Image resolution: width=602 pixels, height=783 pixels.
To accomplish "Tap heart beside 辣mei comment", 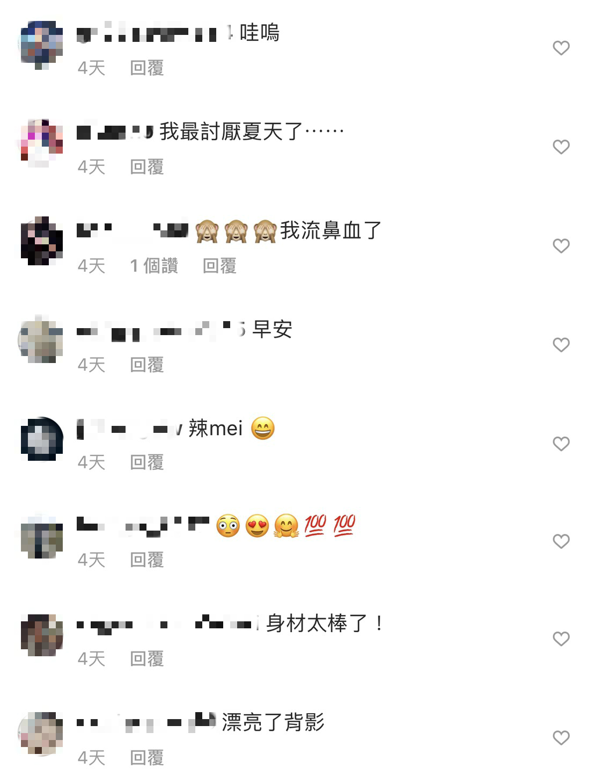I will 561,444.
